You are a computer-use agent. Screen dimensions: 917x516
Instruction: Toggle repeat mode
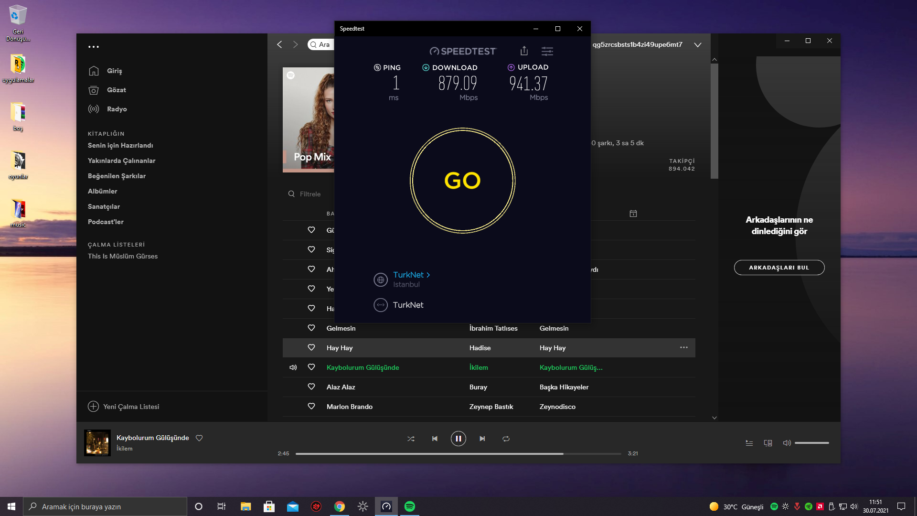click(x=506, y=439)
